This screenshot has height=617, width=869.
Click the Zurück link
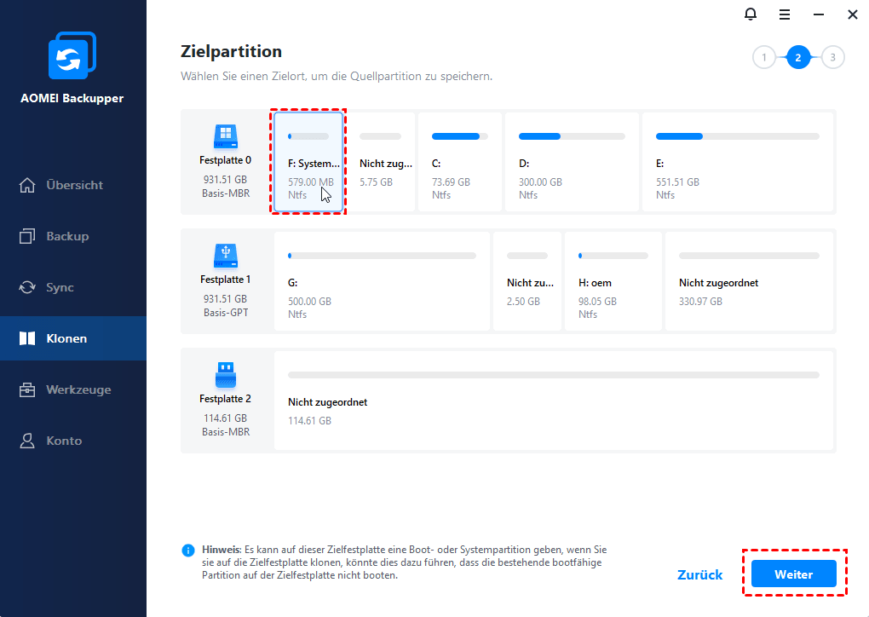pyautogui.click(x=699, y=574)
